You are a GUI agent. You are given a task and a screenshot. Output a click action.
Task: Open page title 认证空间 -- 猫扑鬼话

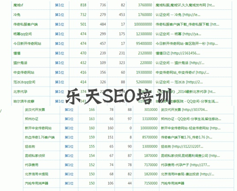pyautogui.click(x=172, y=63)
